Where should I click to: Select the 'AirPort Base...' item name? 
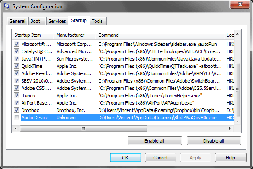[37, 103]
